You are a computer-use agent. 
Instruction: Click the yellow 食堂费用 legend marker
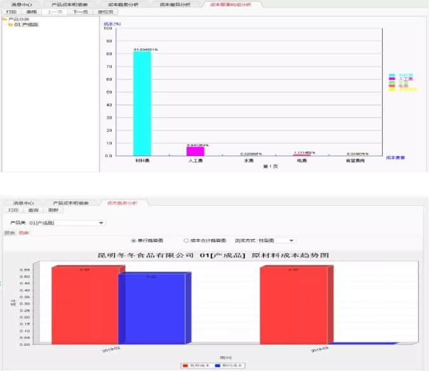(392, 90)
